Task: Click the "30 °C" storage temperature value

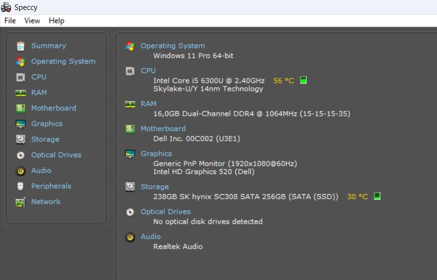Action: pyautogui.click(x=357, y=197)
